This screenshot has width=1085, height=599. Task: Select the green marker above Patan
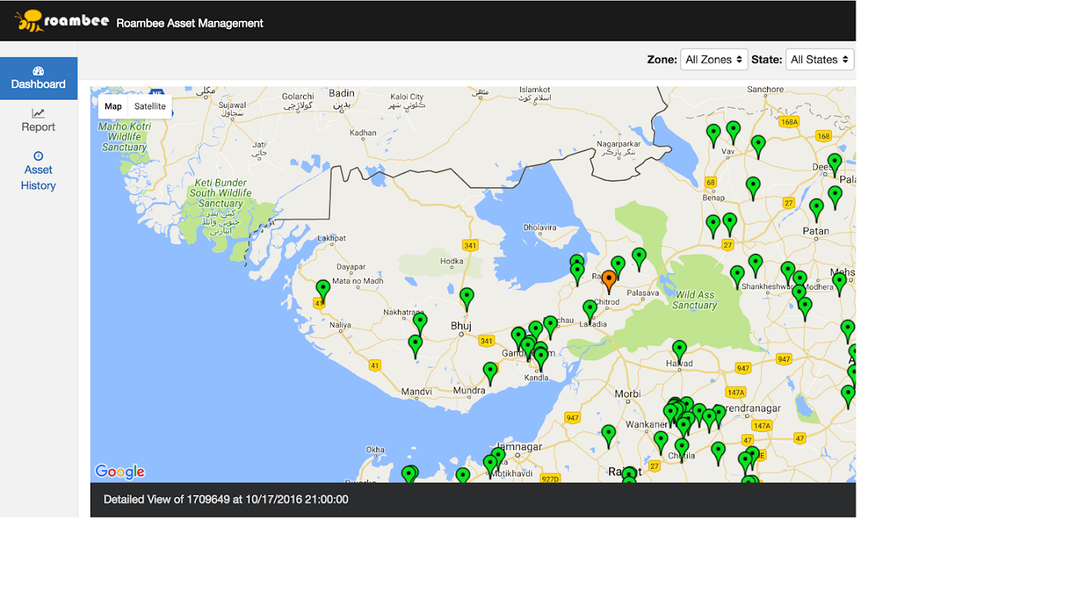[816, 208]
